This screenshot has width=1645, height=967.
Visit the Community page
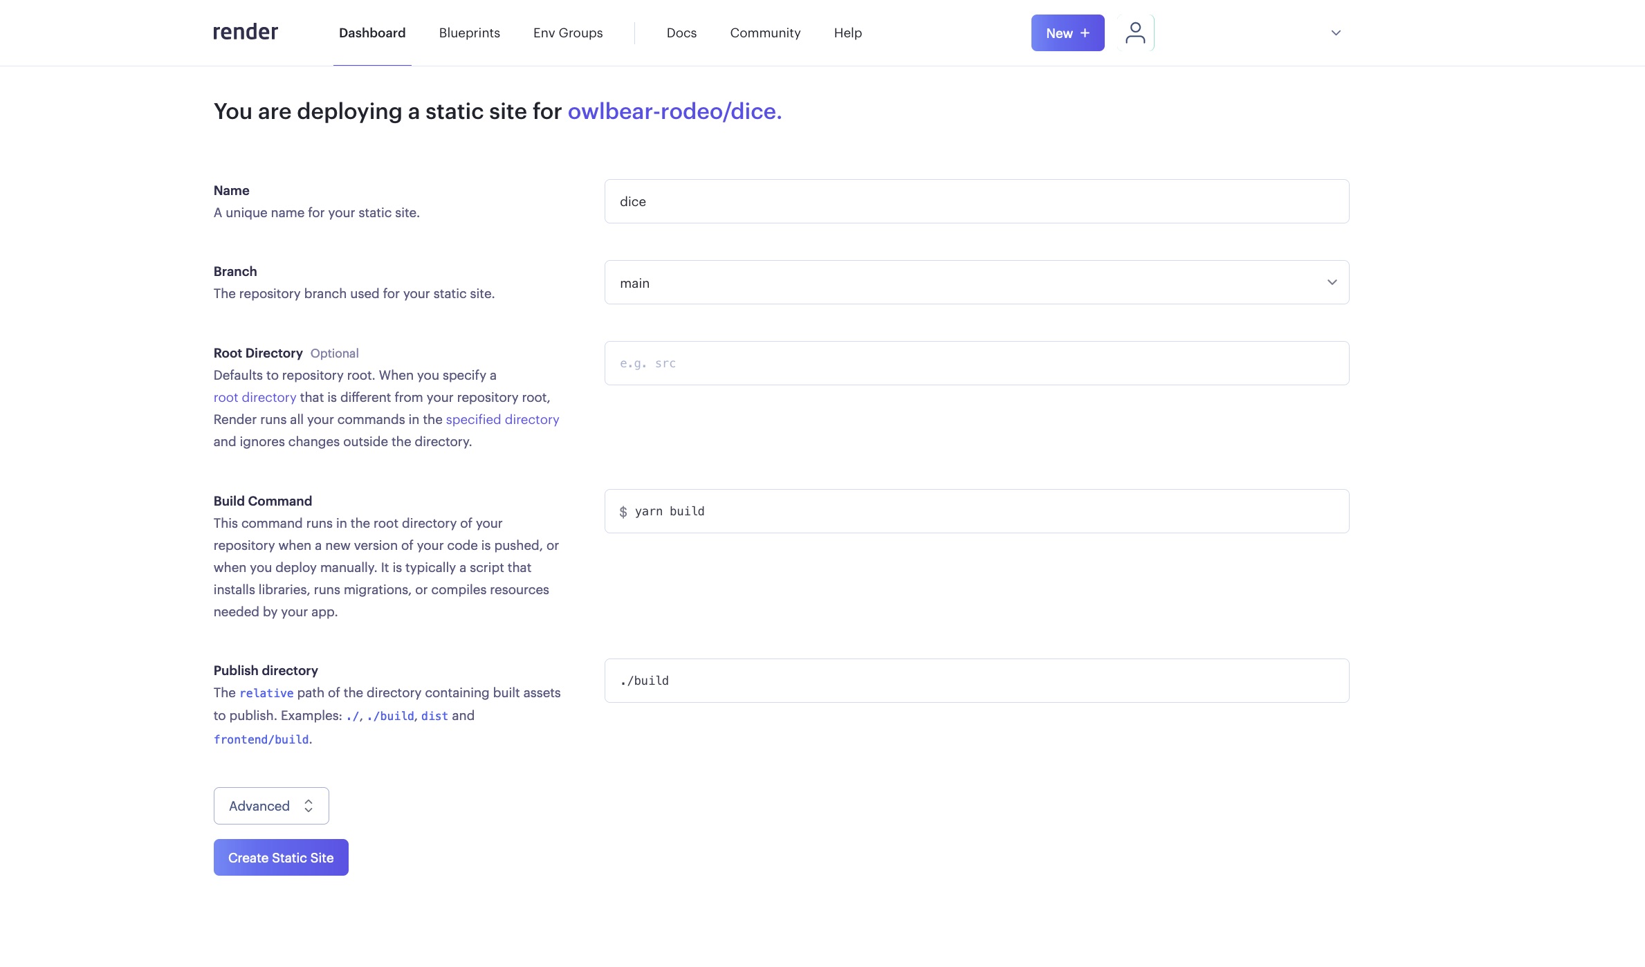(x=765, y=33)
